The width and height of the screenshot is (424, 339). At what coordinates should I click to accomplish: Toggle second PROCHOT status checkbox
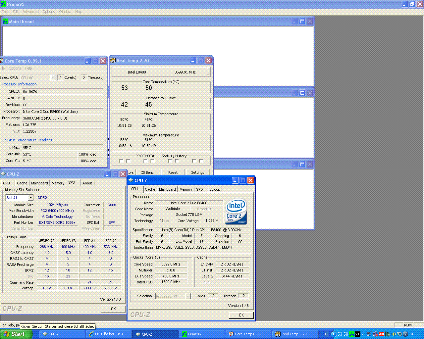(128, 161)
